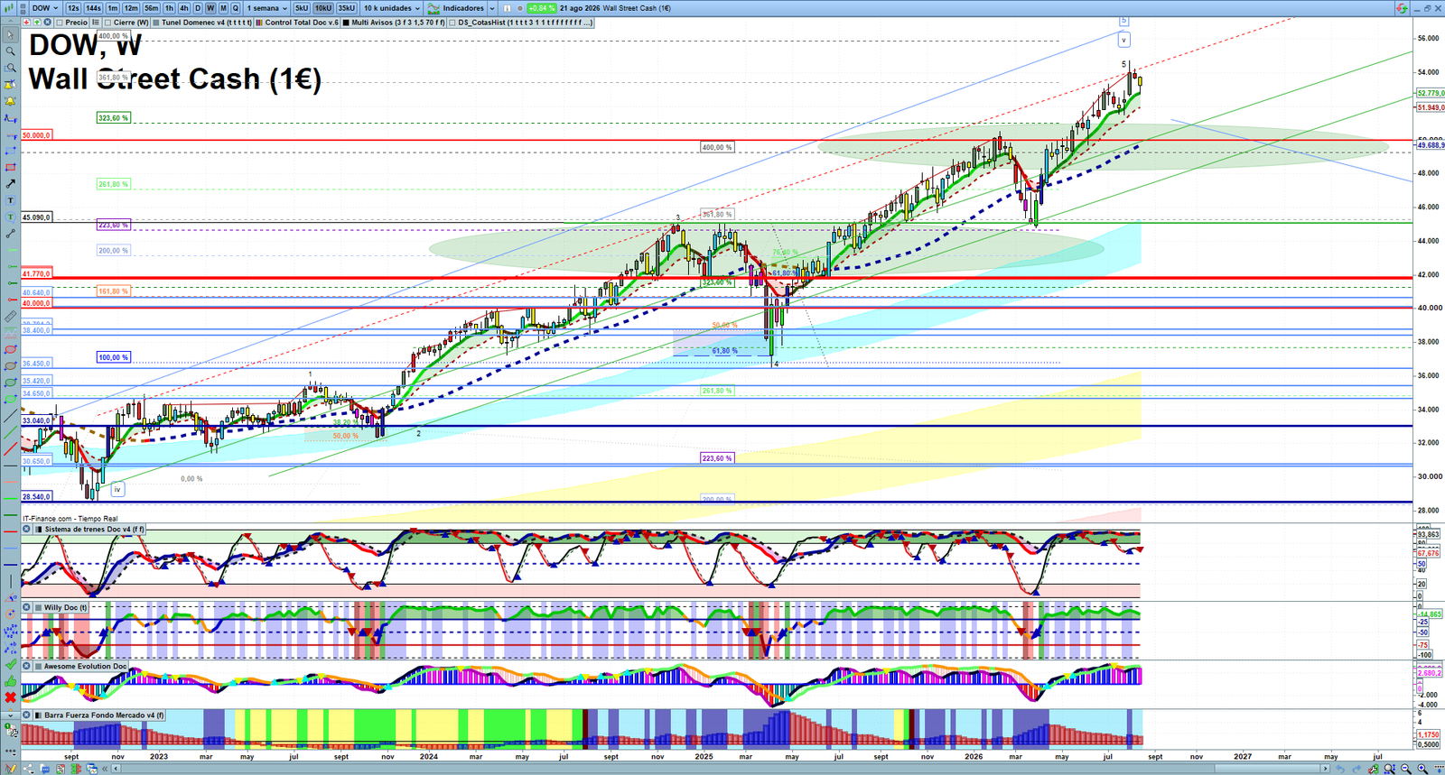This screenshot has height=775, width=1445.
Task: Open the list icon next to Precio
Action: pos(96,22)
